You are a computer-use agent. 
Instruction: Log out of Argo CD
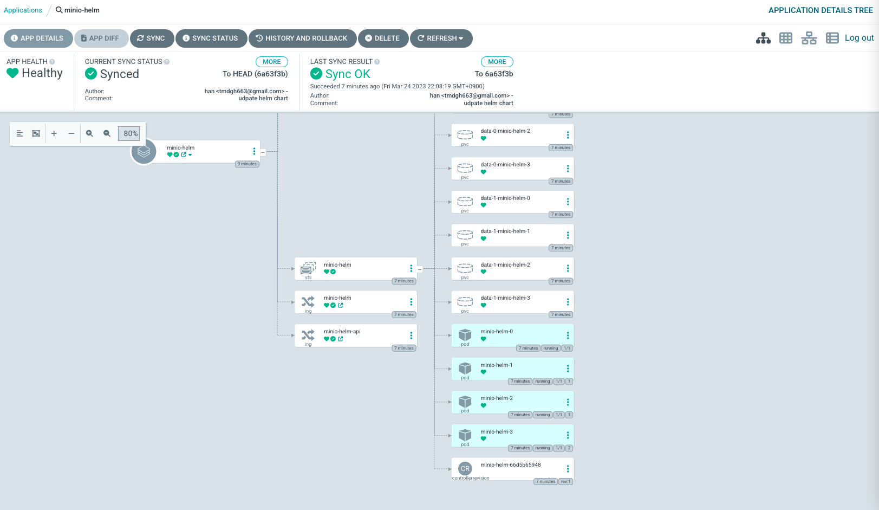click(859, 38)
